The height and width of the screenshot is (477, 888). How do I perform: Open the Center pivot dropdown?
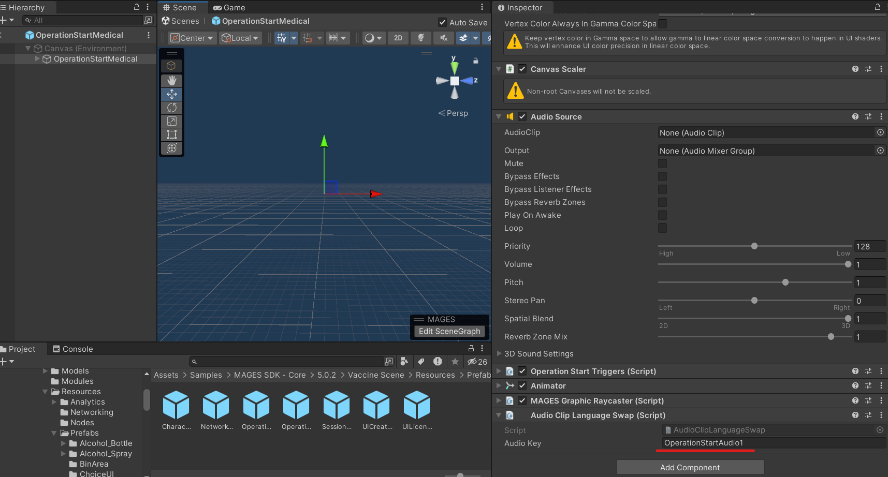pyautogui.click(x=193, y=38)
